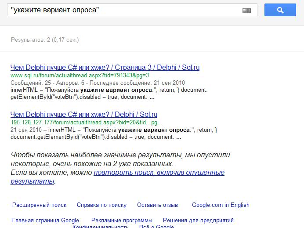
Task: Open 'Рекламные программы' link
Action: coord(122,220)
